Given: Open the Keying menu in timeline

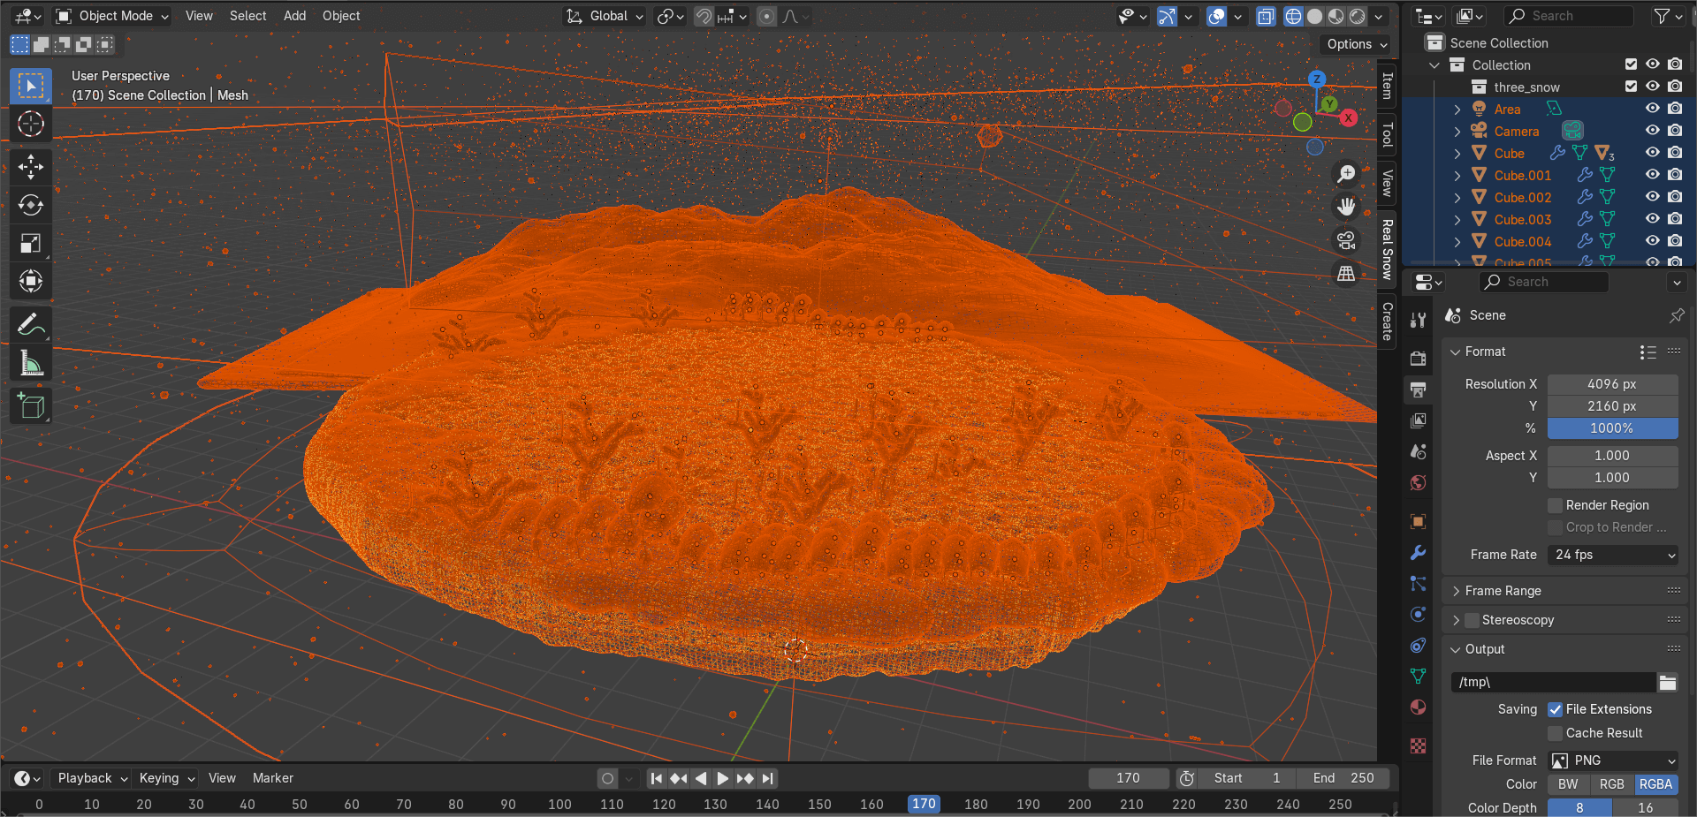Looking at the screenshot, I should [x=166, y=778].
